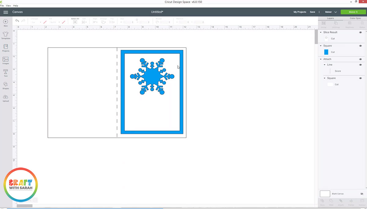
Task: Hide the Line layer containing the Score
Action: click(361, 65)
